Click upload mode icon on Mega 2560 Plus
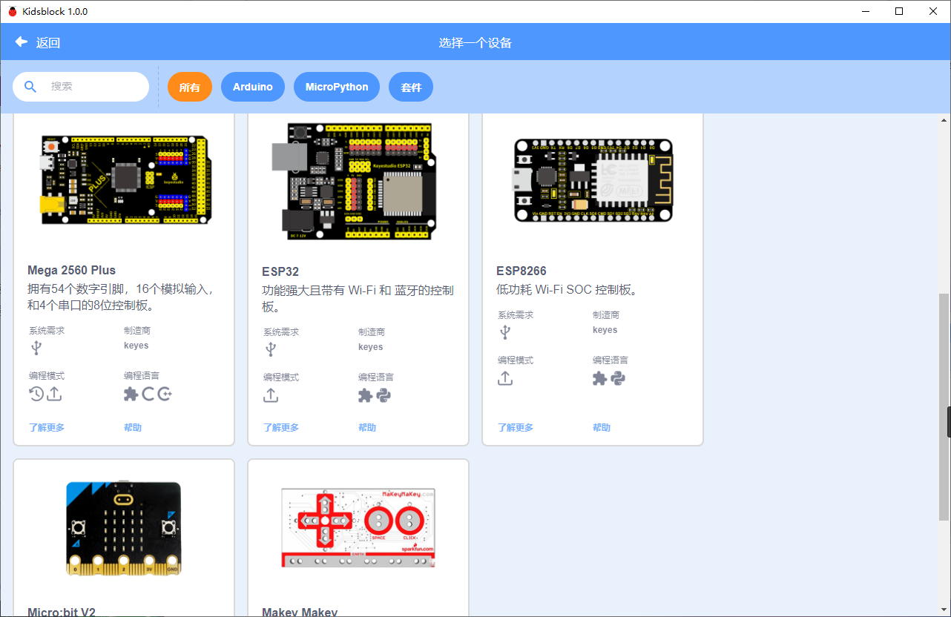Viewport: 951px width, 617px height. (x=54, y=394)
